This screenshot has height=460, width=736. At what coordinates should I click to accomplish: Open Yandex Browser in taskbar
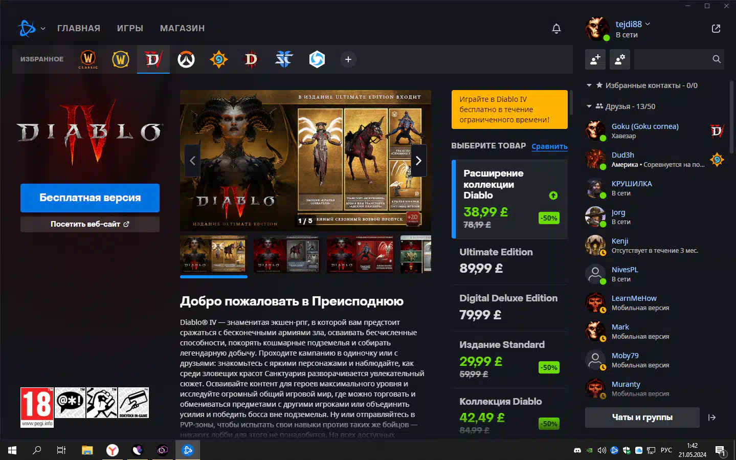(x=113, y=450)
